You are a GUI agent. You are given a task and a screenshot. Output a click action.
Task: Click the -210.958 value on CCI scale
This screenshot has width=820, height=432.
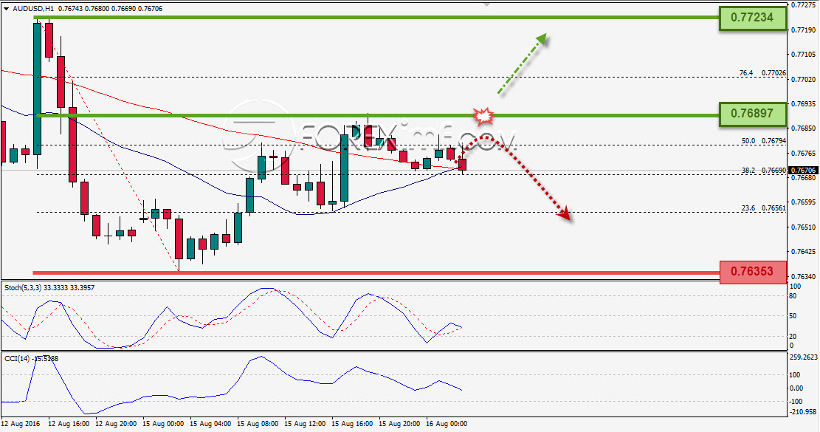(x=803, y=412)
